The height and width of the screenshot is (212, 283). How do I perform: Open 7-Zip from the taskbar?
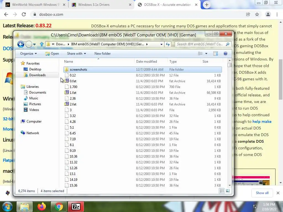[76, 206]
